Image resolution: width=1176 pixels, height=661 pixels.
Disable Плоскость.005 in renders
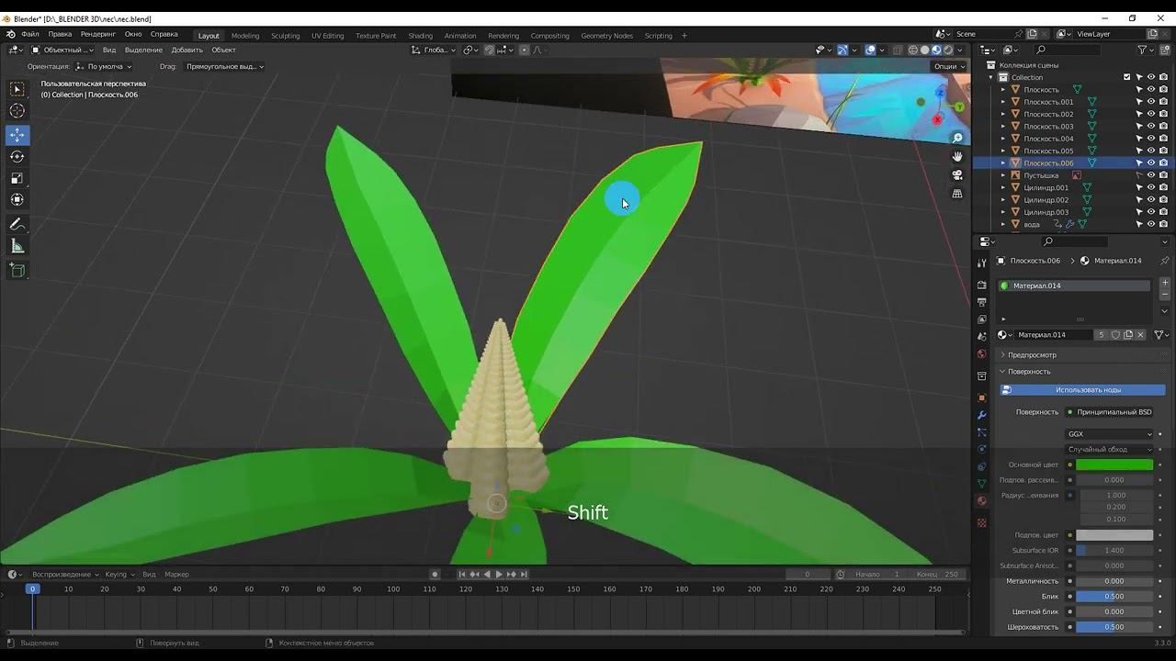(x=1163, y=151)
